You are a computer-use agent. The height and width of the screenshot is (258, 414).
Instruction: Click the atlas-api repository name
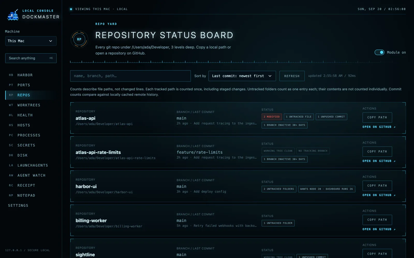point(85,118)
